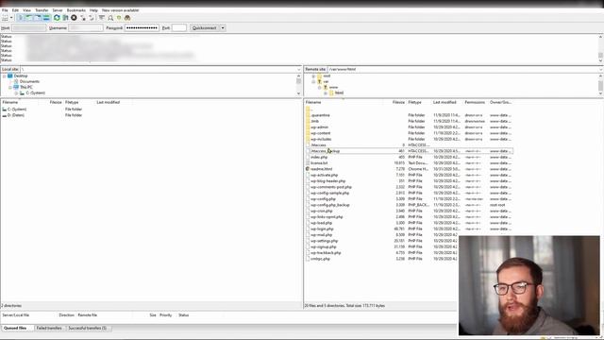Click the wp-content folder icon
604x340 pixels.
(308, 133)
